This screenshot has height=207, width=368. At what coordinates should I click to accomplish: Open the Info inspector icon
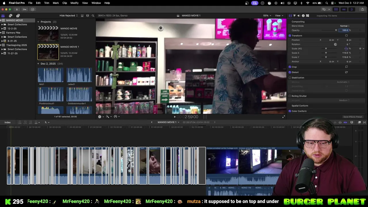click(x=303, y=16)
